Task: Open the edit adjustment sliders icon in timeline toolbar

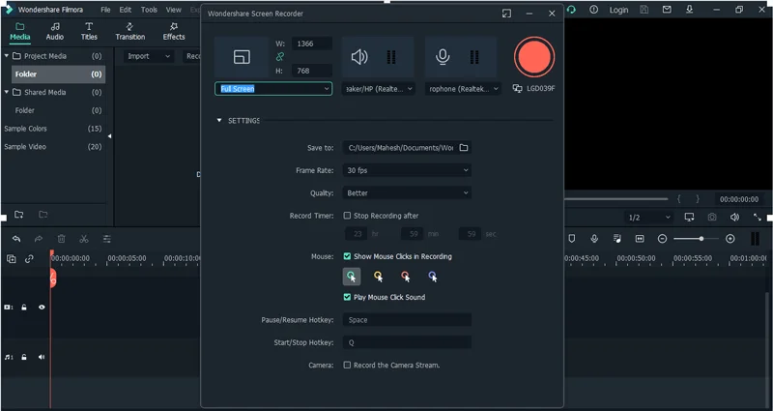Action: click(x=107, y=239)
